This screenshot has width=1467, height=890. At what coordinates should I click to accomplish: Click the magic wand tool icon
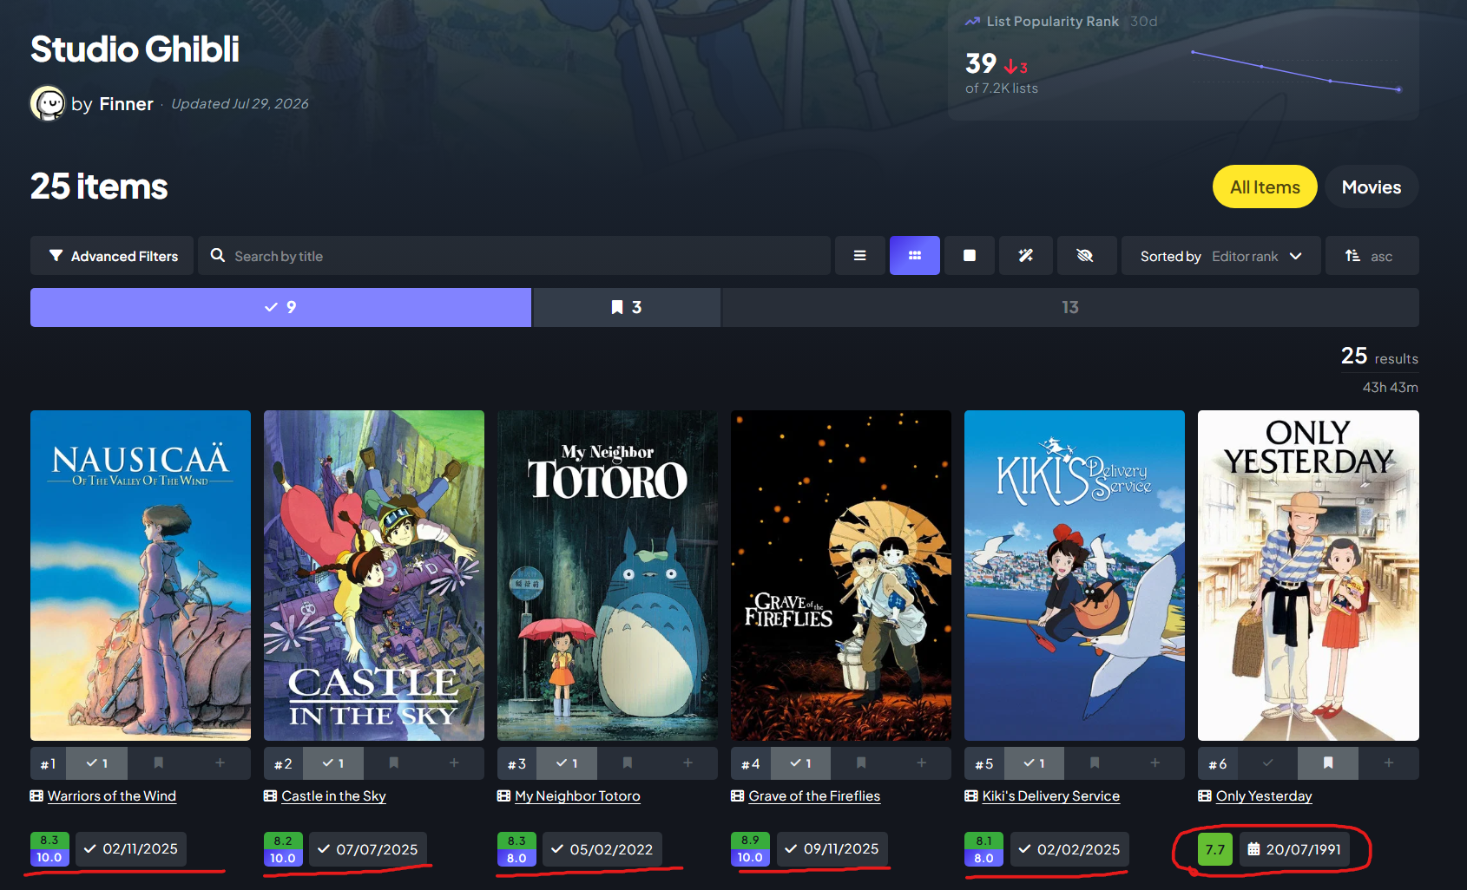pyautogui.click(x=1026, y=256)
